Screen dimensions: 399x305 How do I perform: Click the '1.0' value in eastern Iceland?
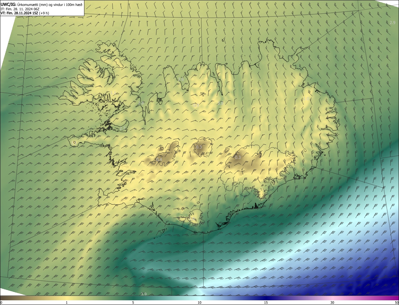pyautogui.click(x=307, y=99)
